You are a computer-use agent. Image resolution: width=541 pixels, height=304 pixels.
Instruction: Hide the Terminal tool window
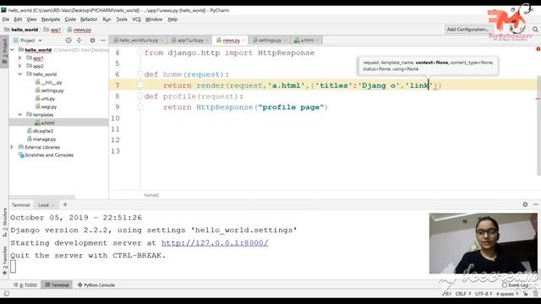coord(535,204)
